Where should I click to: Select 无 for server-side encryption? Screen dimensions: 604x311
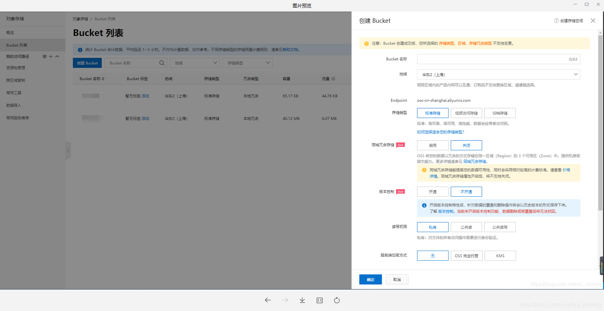[433, 256]
